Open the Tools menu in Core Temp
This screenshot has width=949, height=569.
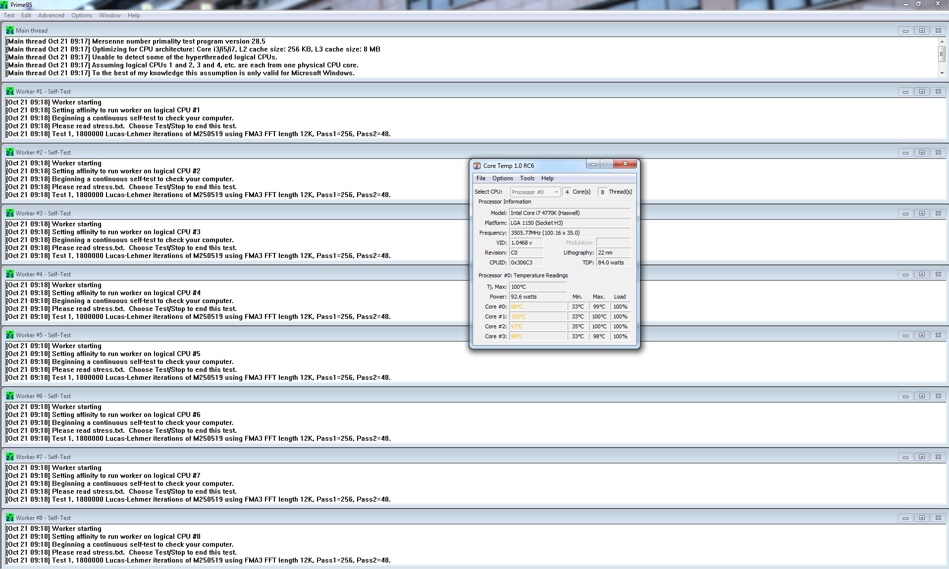(x=527, y=178)
